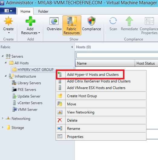Click the Rename icon in context menu
Viewport: 158px width, 160px height.
[x=60, y=128]
